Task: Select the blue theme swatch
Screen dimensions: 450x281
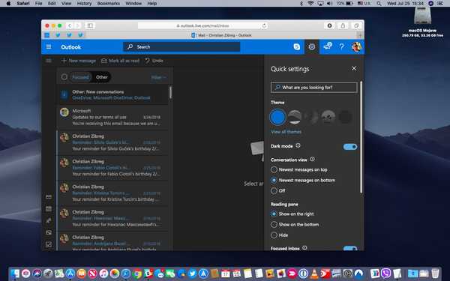Action: pyautogui.click(x=277, y=117)
